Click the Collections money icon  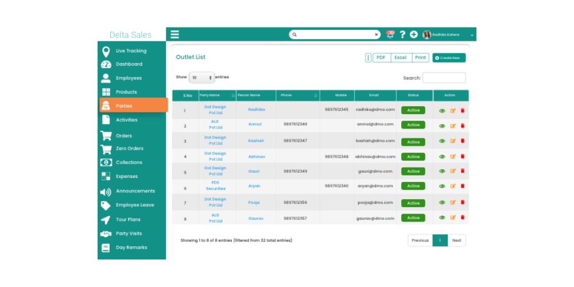click(106, 162)
